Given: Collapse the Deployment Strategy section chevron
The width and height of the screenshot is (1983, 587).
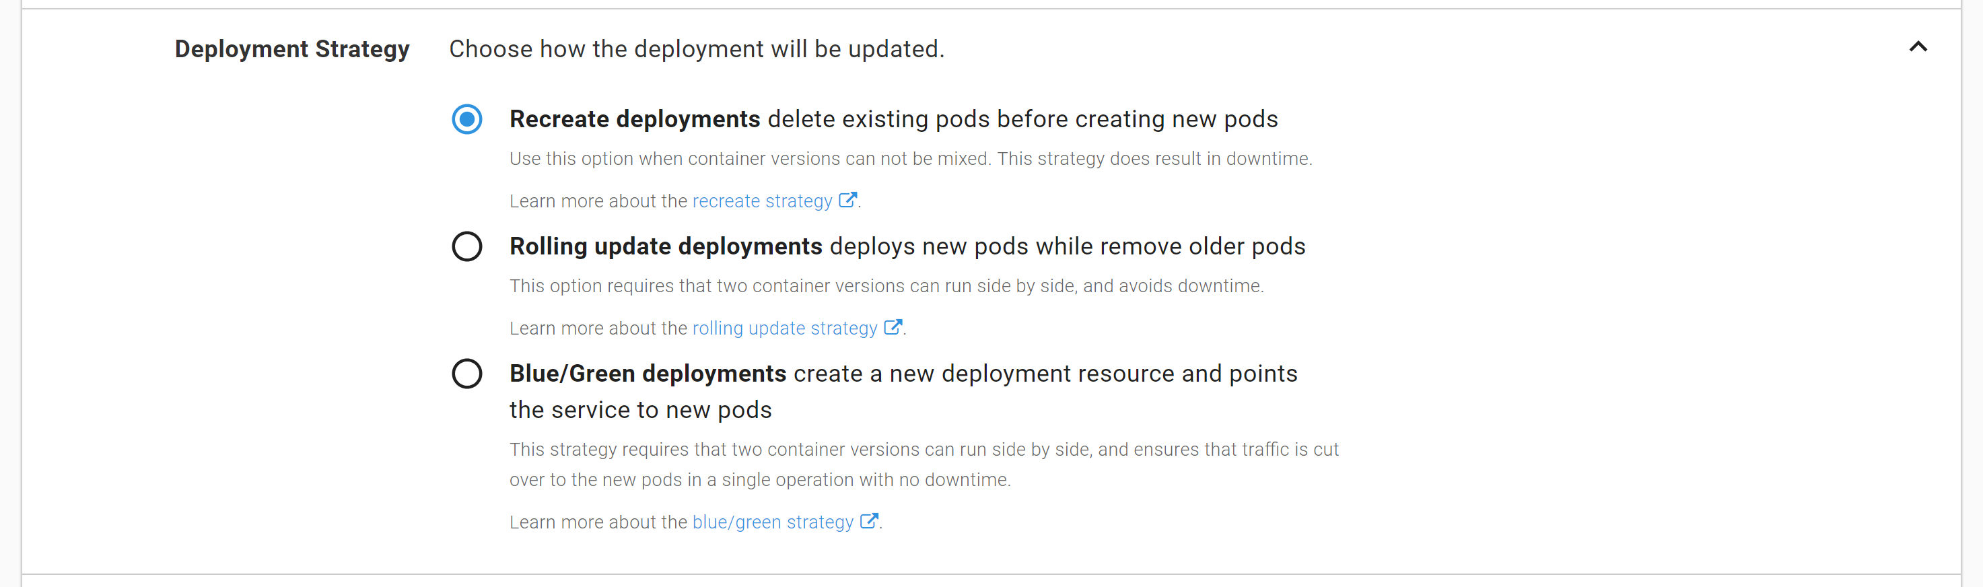Looking at the screenshot, I should tap(1918, 47).
